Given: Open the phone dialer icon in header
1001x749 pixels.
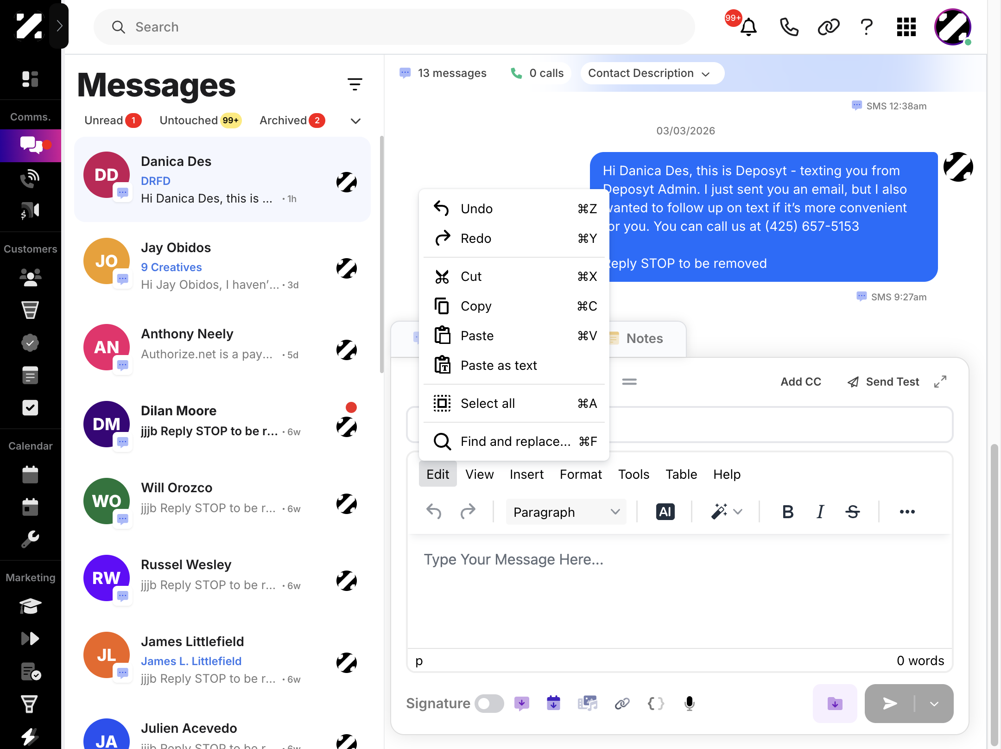Looking at the screenshot, I should click(789, 27).
